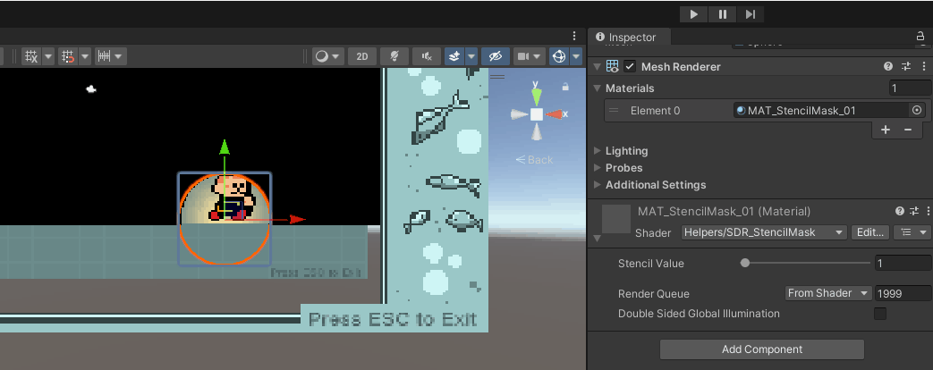Open material presets slider icon
Screen dimensions: 933x370
[x=914, y=211]
